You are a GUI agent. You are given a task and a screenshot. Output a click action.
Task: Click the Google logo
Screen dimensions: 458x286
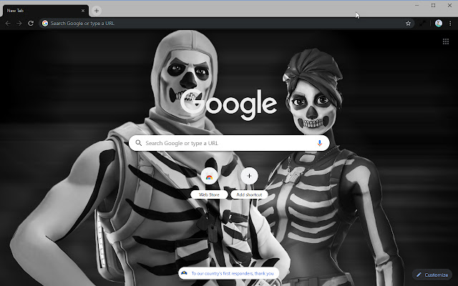(x=228, y=104)
